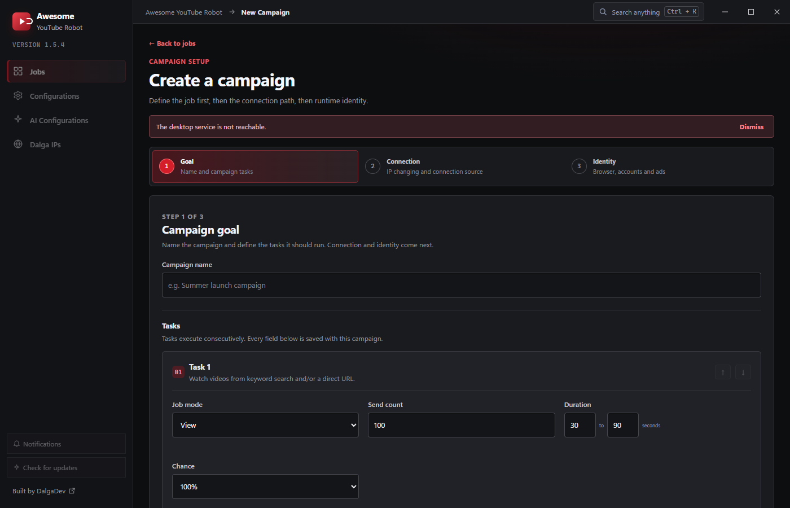Screen dimensions: 790x508
Task: Open Jobs in the sidebar
Action: (66, 72)
